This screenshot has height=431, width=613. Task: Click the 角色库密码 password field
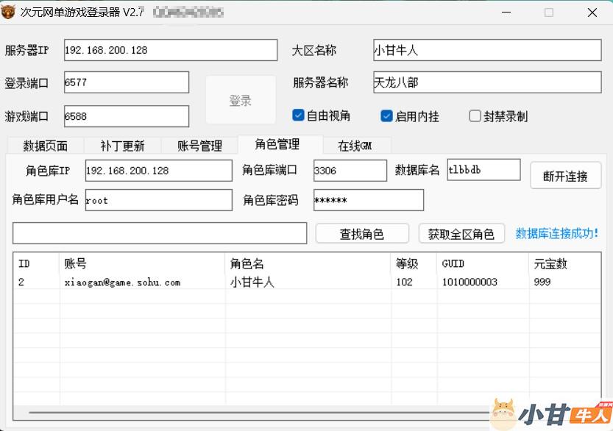(x=368, y=200)
